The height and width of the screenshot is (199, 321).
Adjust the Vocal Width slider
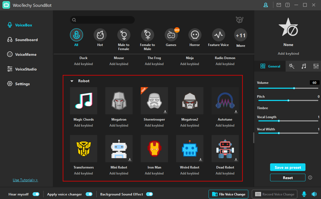pos(288,133)
